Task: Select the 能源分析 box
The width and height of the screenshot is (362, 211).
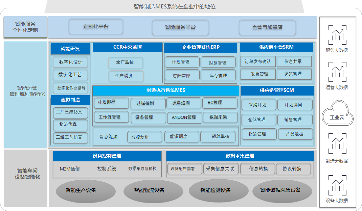Action: click(x=140, y=137)
